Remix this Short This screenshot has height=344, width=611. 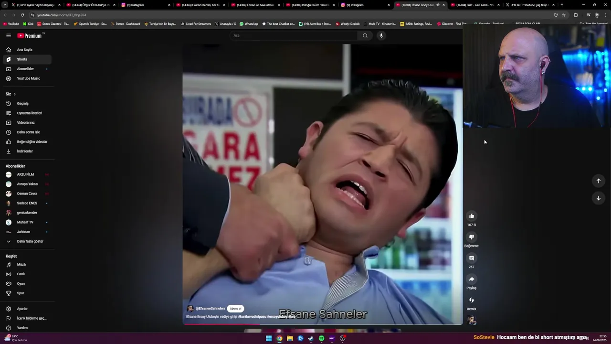pyautogui.click(x=472, y=300)
